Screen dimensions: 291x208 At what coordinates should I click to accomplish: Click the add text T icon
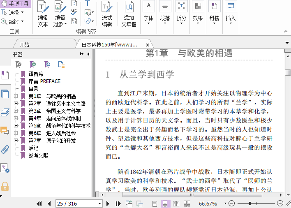88,3
